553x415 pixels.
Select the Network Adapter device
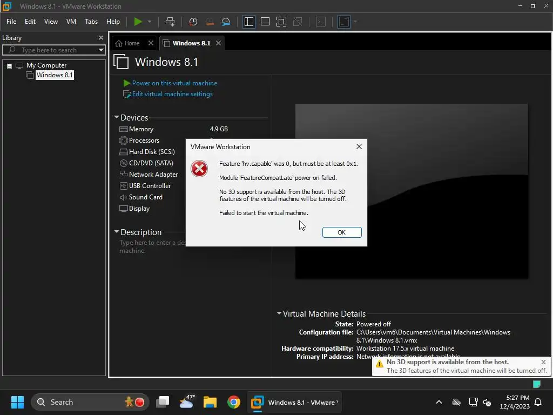coord(152,175)
